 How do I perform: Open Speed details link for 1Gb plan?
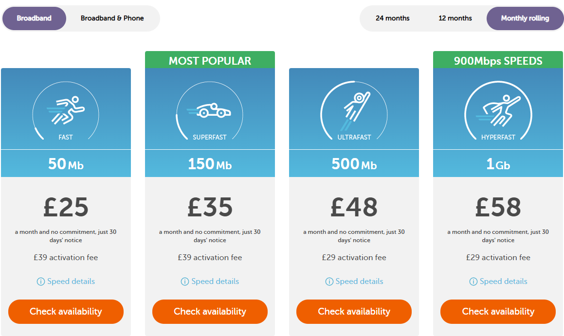pyautogui.click(x=503, y=282)
